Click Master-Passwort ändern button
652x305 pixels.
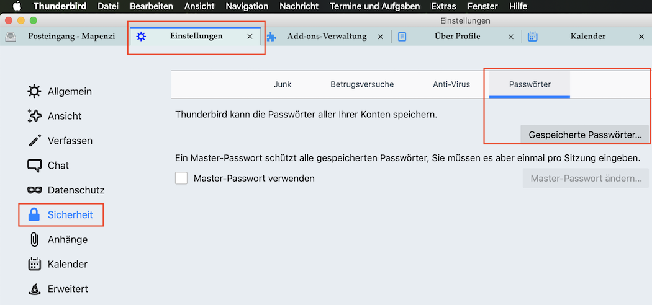pos(586,179)
